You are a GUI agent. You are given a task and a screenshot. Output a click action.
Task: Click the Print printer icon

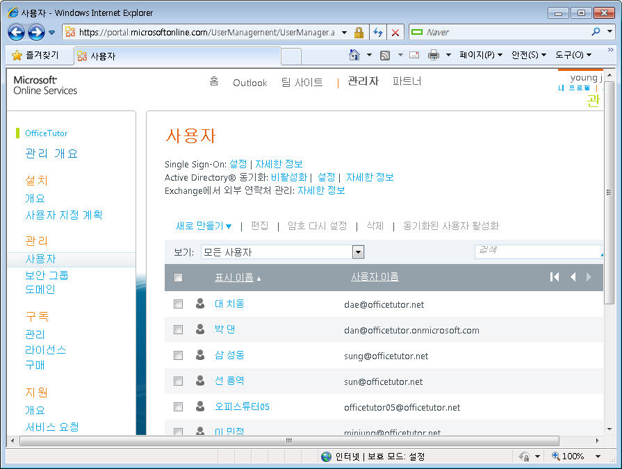[x=434, y=55]
